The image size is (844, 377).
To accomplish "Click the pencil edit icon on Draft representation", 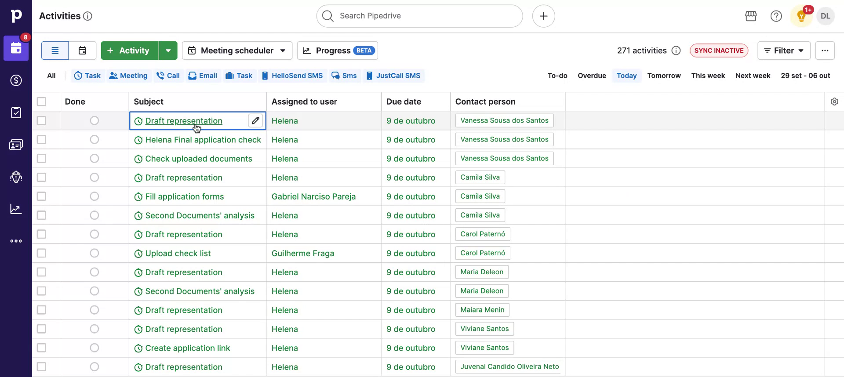I will 255,120.
